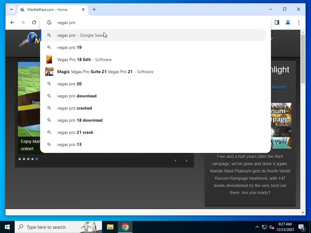Select the 'vegas pro cracked' suggestion
Image resolution: width=311 pixels, height=233 pixels.
coord(153,108)
